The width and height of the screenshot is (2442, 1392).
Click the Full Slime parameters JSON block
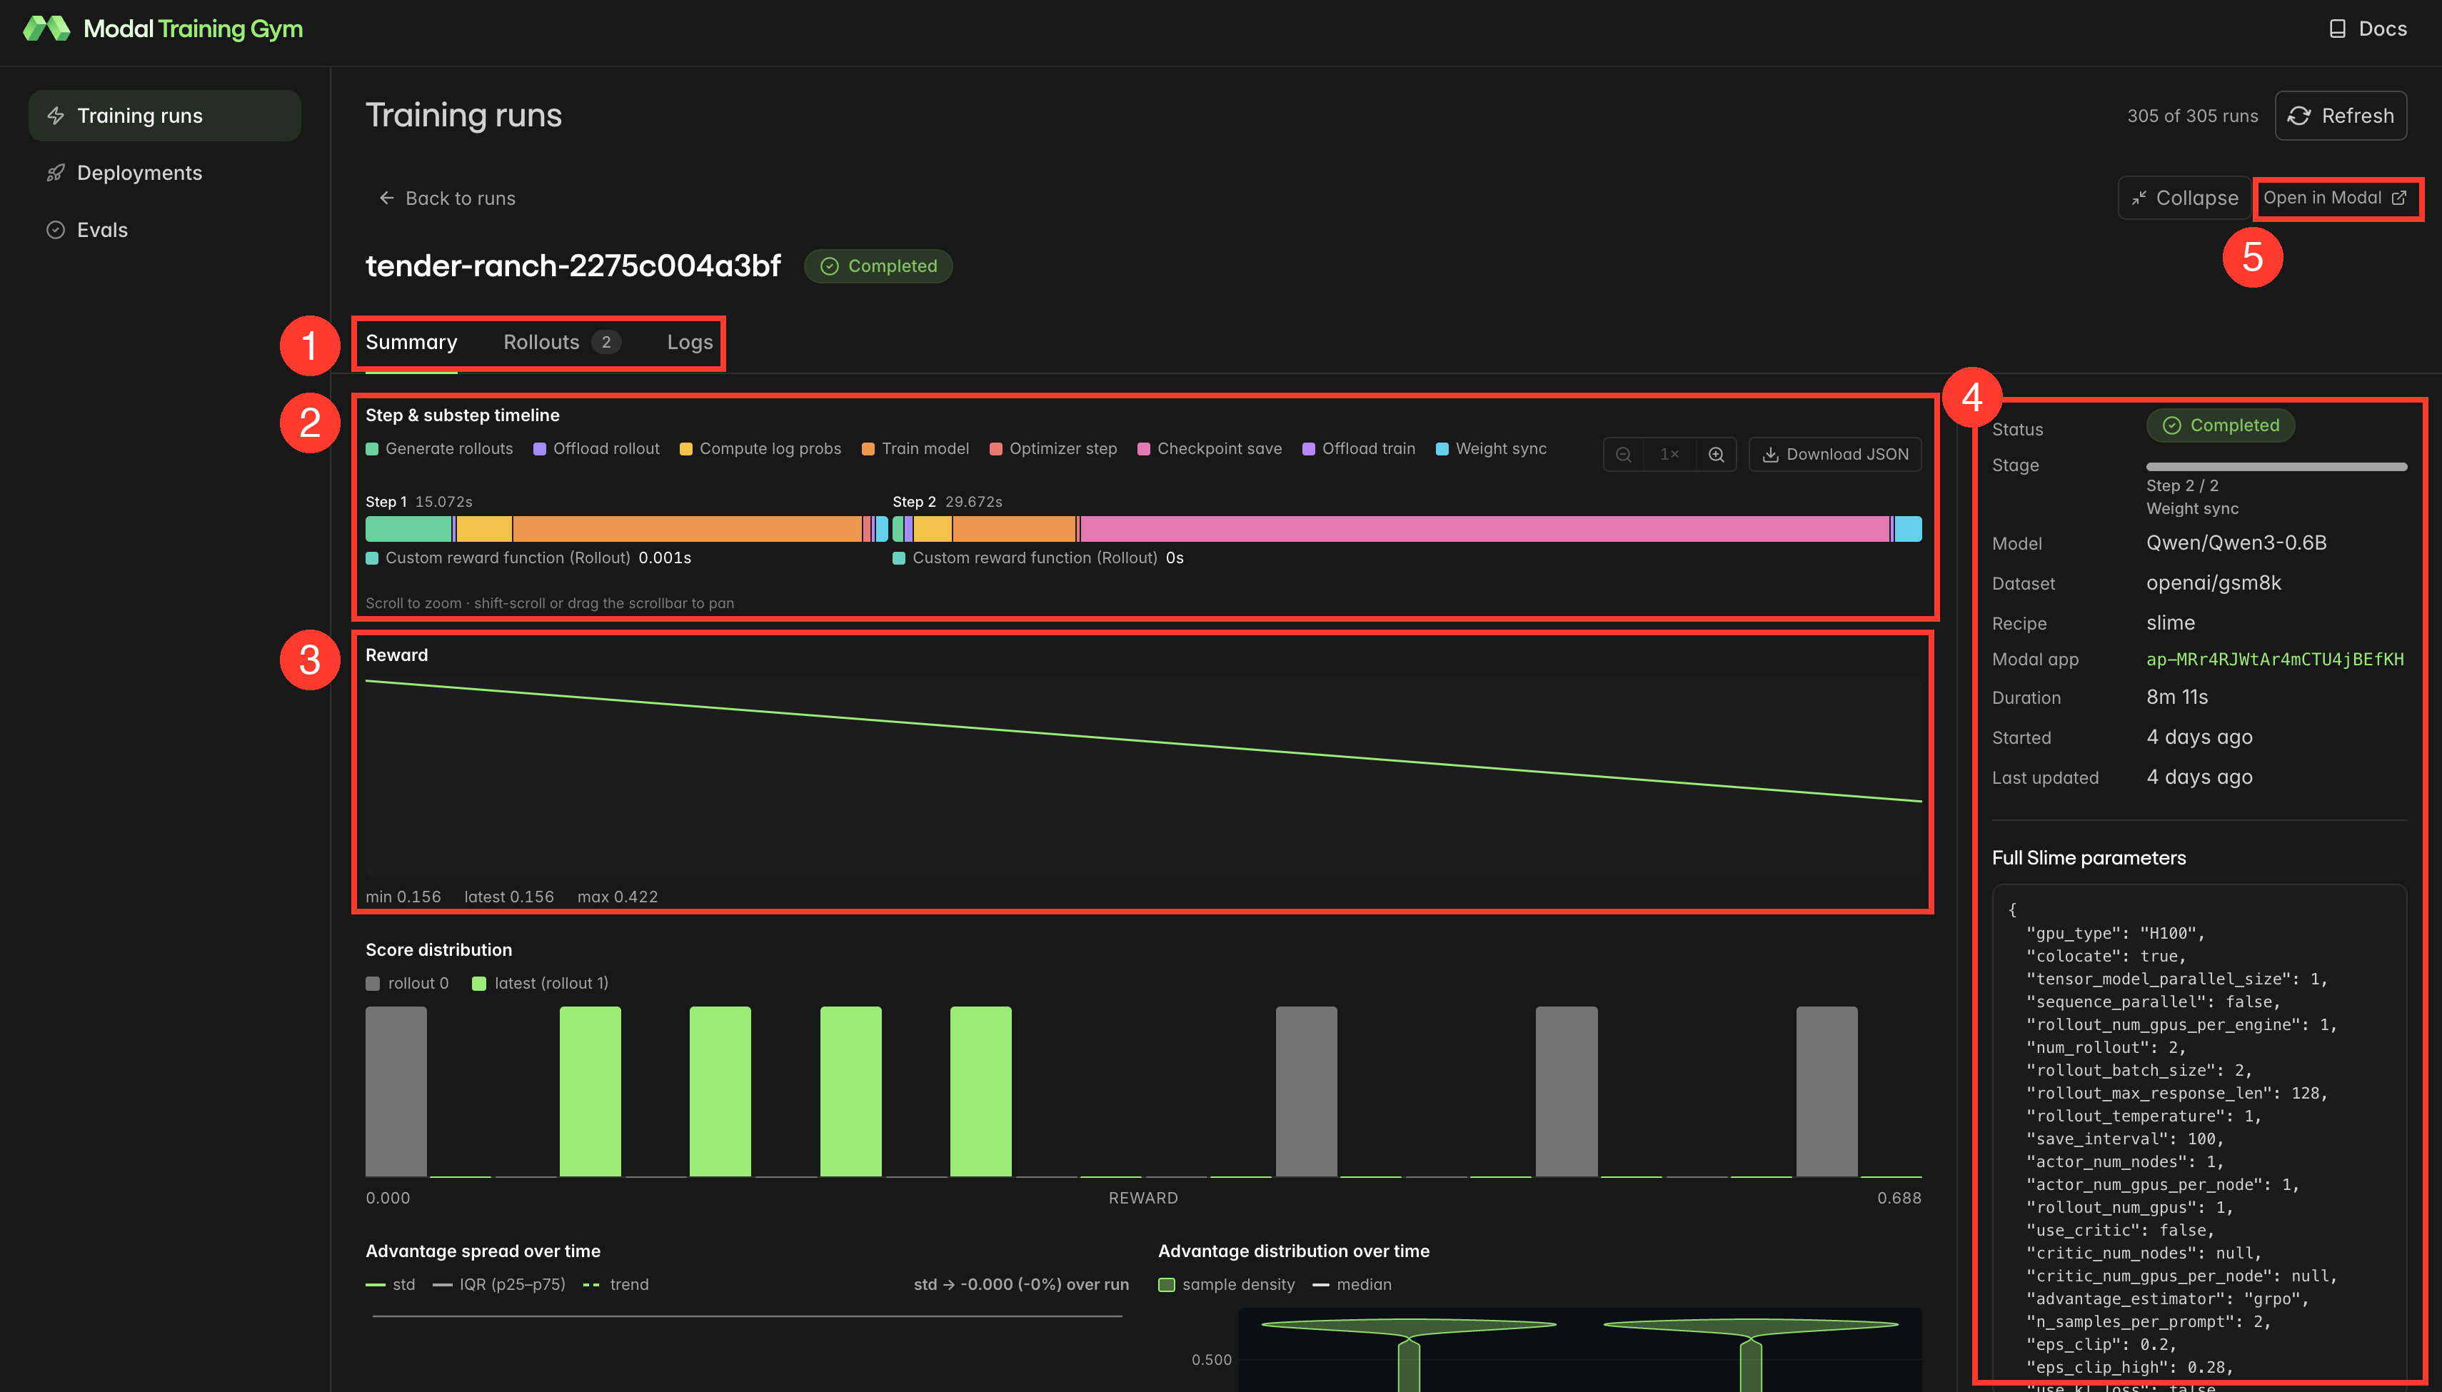2199,1138
